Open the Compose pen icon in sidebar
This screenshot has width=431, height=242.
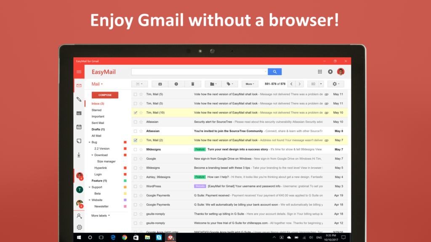coord(80,100)
